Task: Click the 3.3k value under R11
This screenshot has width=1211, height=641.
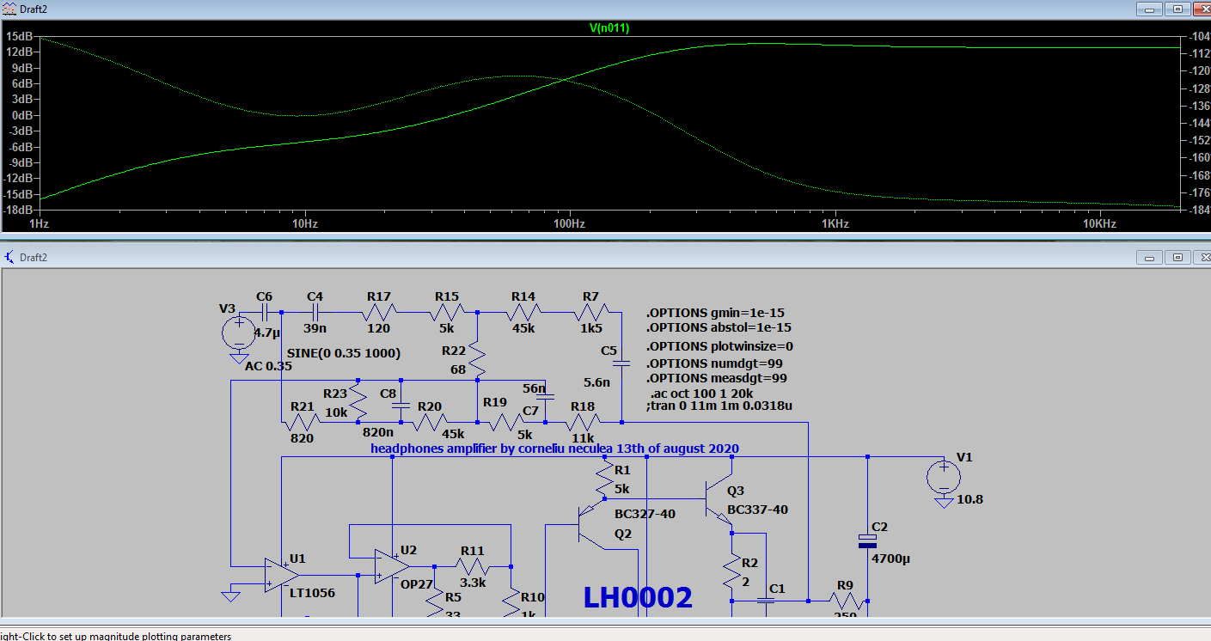Action: 473,583
